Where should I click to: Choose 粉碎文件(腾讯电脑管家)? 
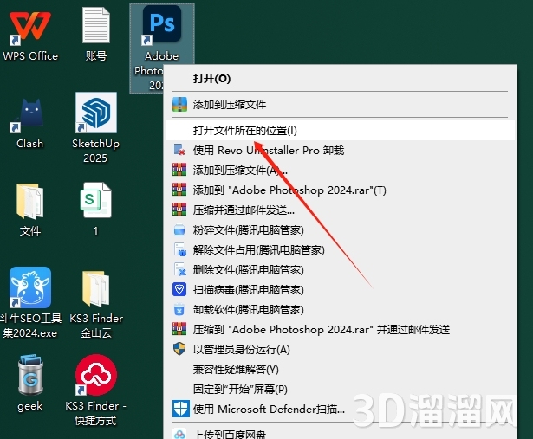[340, 229]
